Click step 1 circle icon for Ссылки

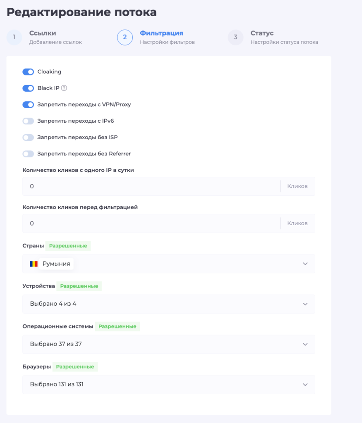click(x=14, y=37)
